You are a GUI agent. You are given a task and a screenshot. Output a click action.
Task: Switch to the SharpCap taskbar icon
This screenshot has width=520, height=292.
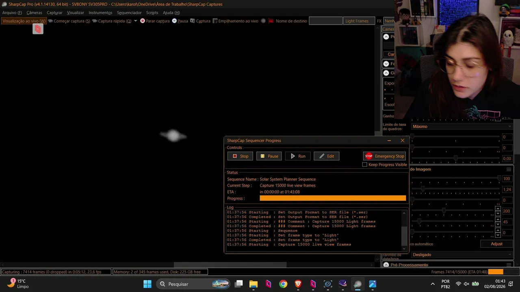(x=357, y=284)
